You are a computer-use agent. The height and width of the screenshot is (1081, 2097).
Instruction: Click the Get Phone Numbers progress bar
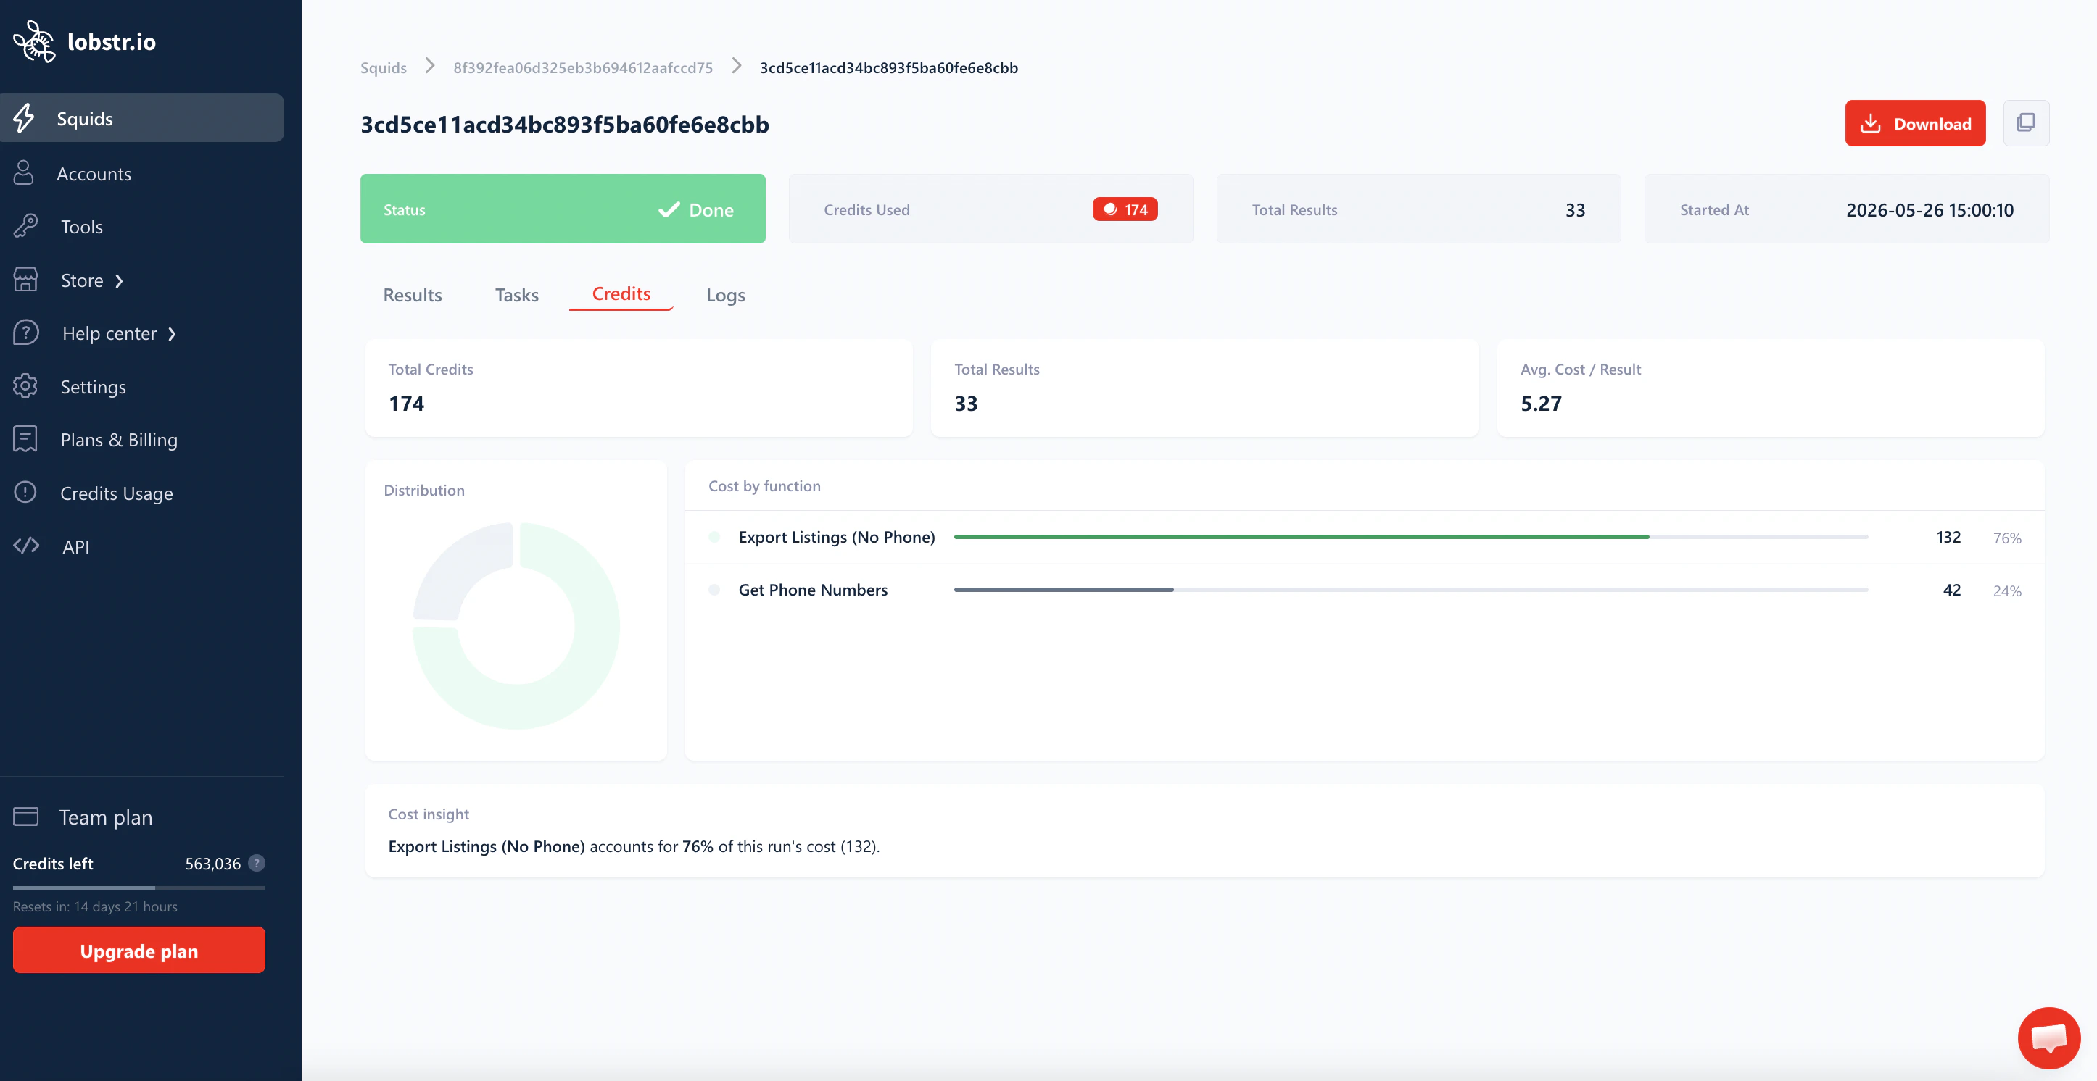click(x=1411, y=590)
